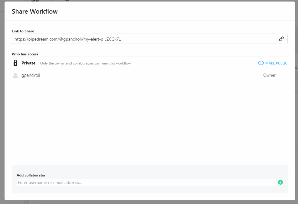The width and height of the screenshot is (298, 204).
Task: Click the Share Workflow dialog title
Action: click(34, 12)
